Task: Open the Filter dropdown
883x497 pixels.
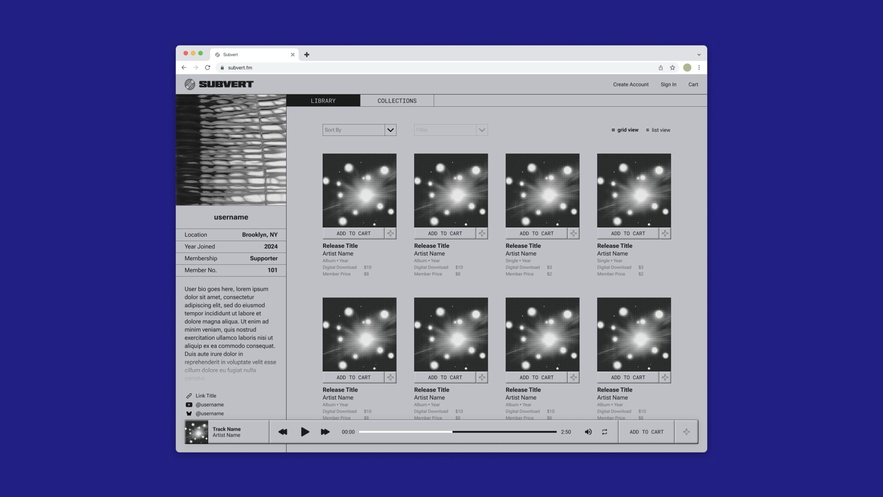Action: (482, 130)
